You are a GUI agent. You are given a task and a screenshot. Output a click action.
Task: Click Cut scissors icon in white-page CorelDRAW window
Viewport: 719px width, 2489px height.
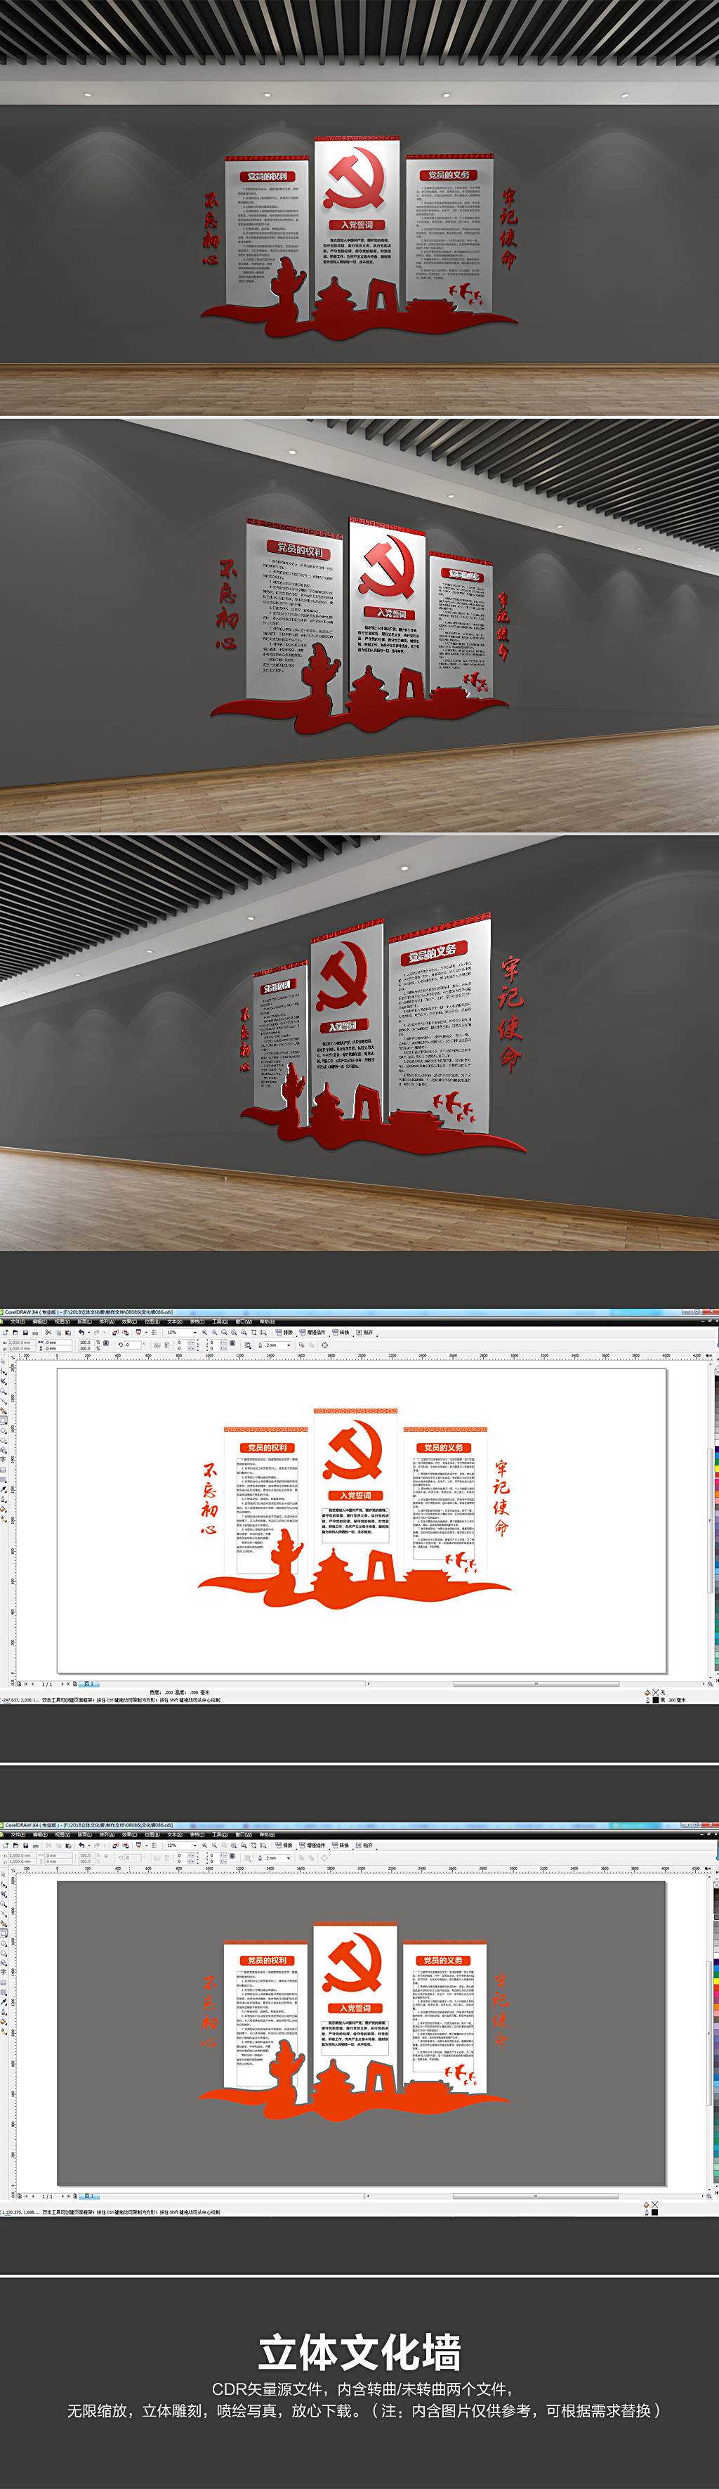[x=48, y=1333]
